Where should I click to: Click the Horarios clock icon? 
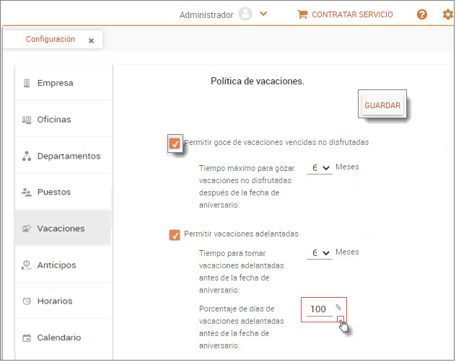click(27, 301)
